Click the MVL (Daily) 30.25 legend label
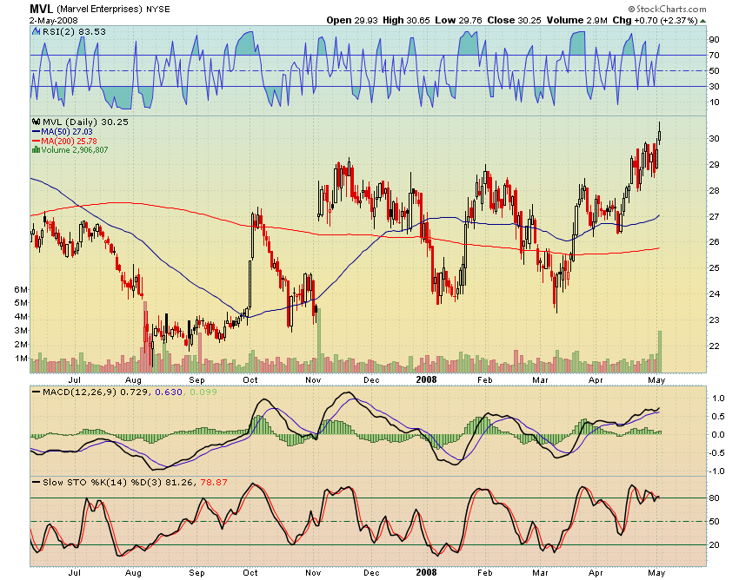Viewport: 739px width, 580px height. 85,122
